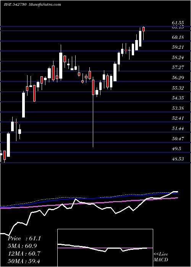This screenshot has width=191, height=267.
Task: Click the 48.53 price axis label
Action: pos(178,159)
